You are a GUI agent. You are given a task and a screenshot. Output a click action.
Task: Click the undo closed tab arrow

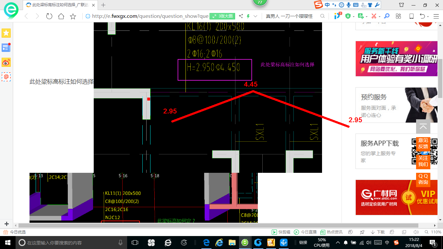pos(422,16)
